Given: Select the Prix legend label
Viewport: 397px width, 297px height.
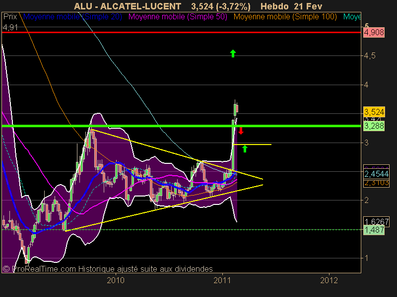Looking at the screenshot, I should (x=10, y=17).
